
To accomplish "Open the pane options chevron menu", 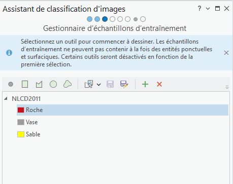I will coord(208,9).
